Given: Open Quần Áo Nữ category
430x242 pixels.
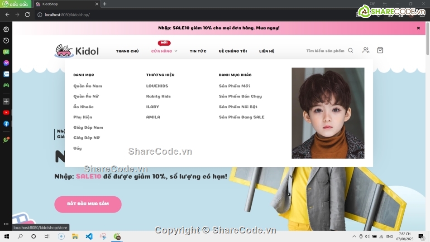Looking at the screenshot, I should (86, 96).
